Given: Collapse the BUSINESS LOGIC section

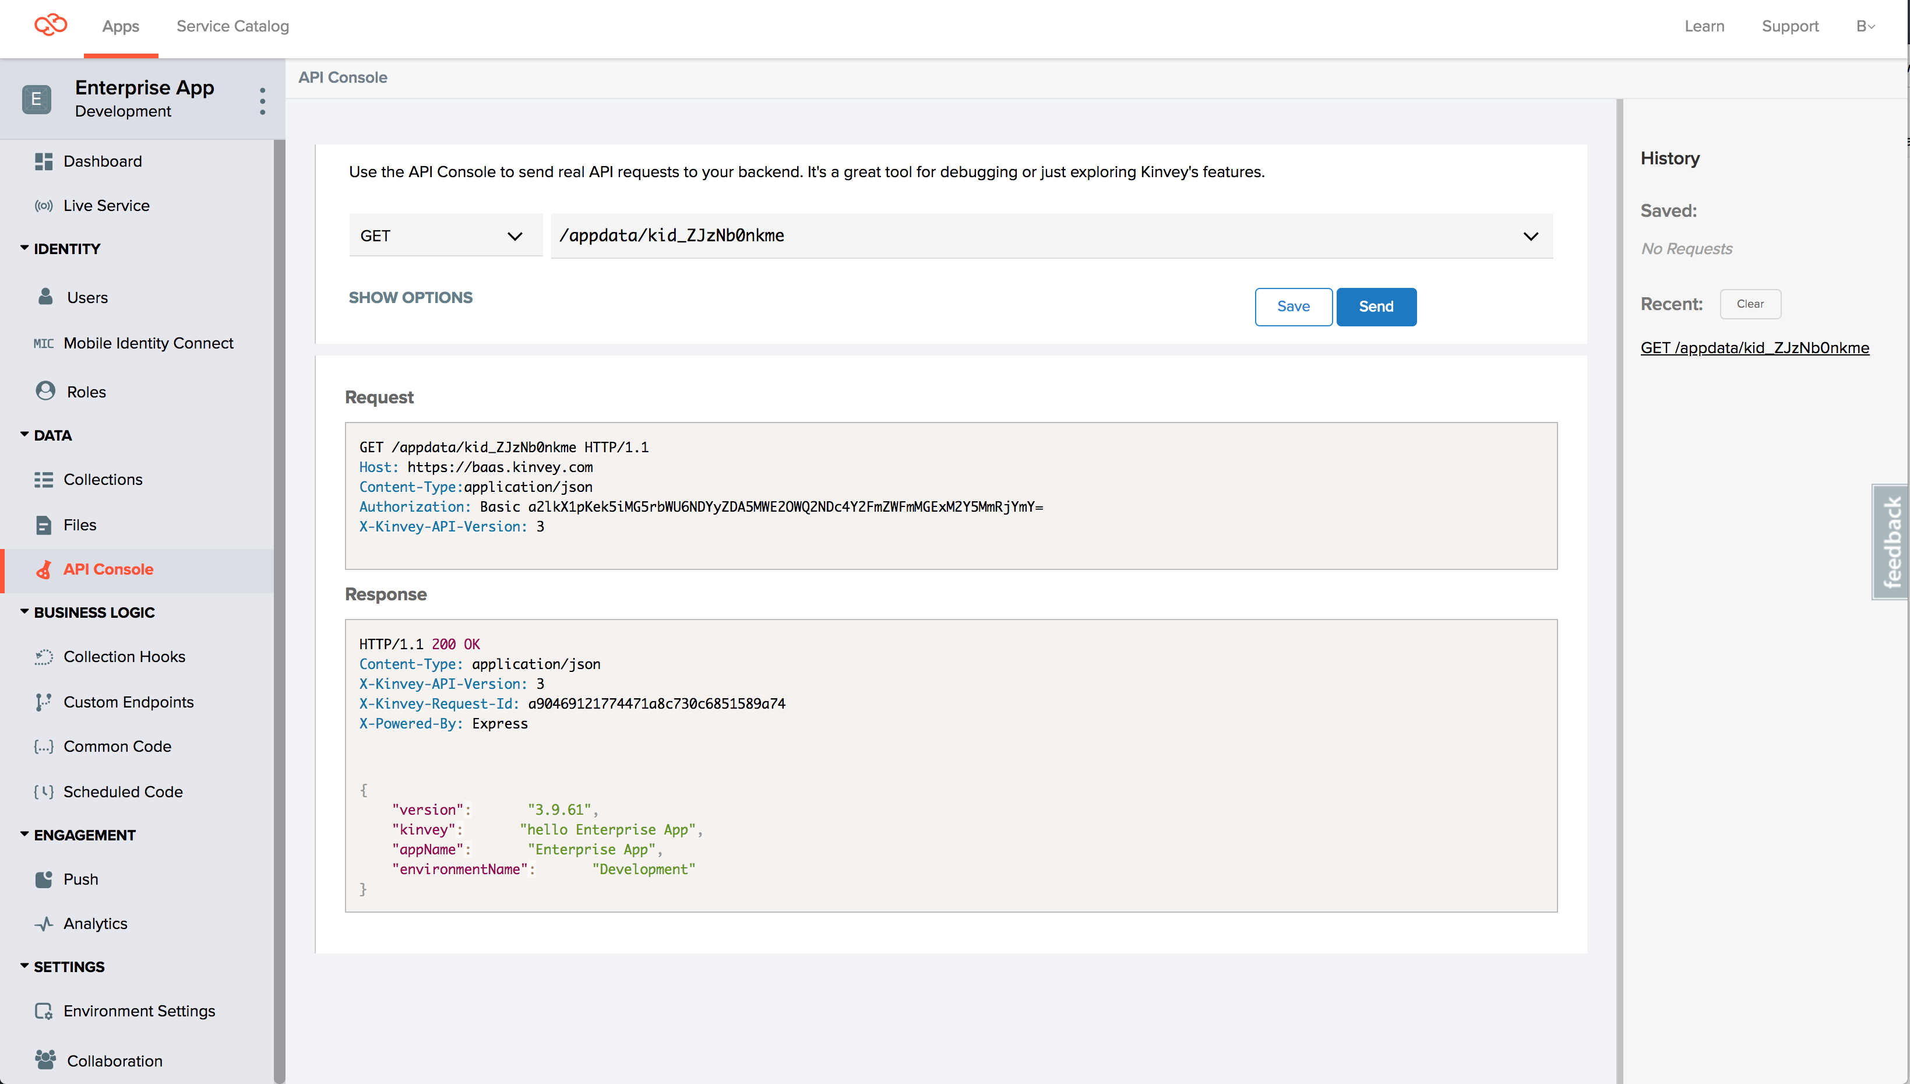Looking at the screenshot, I should coord(24,612).
